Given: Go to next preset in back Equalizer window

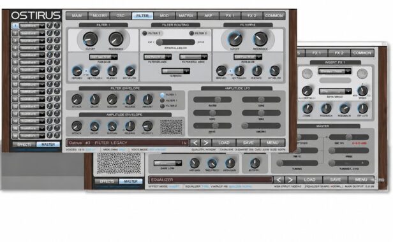Looking at the screenshot, I should (290, 180).
